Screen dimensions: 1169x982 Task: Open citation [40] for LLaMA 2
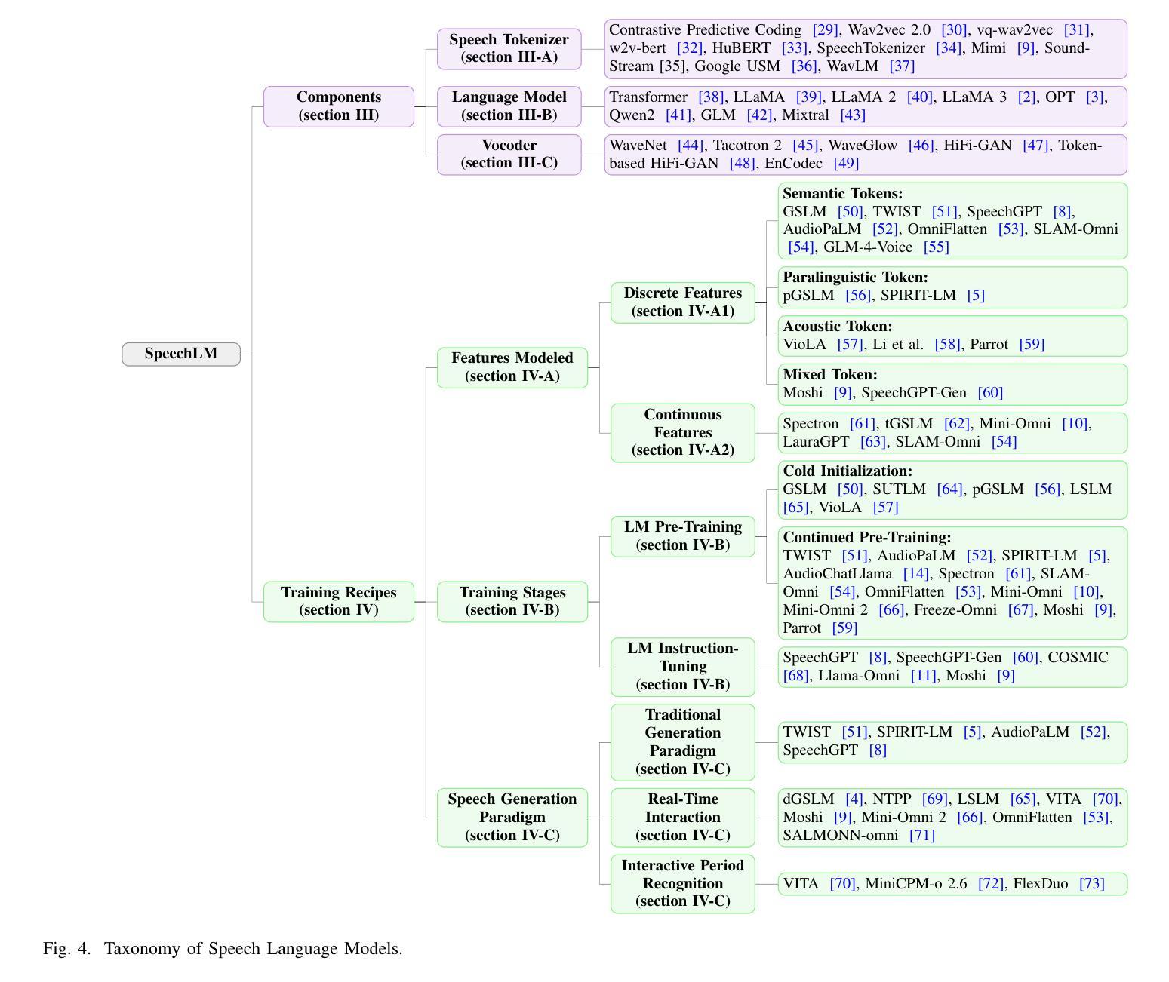[920, 97]
